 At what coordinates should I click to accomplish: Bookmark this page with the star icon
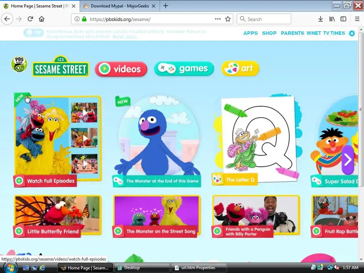click(228, 19)
